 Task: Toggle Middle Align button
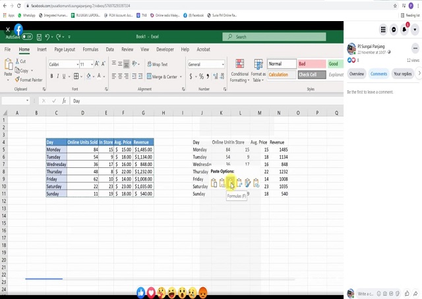click(x=120, y=64)
